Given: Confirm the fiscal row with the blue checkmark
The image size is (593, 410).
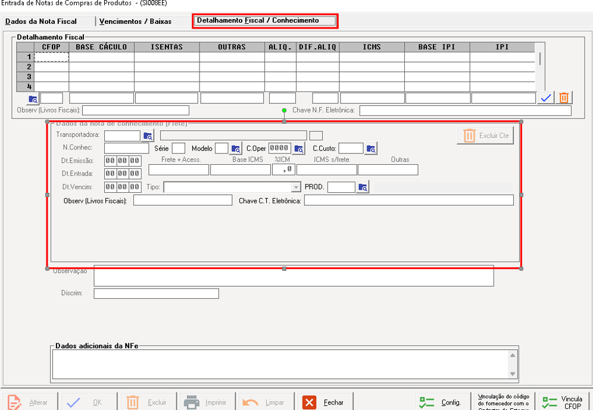Looking at the screenshot, I should [x=545, y=98].
